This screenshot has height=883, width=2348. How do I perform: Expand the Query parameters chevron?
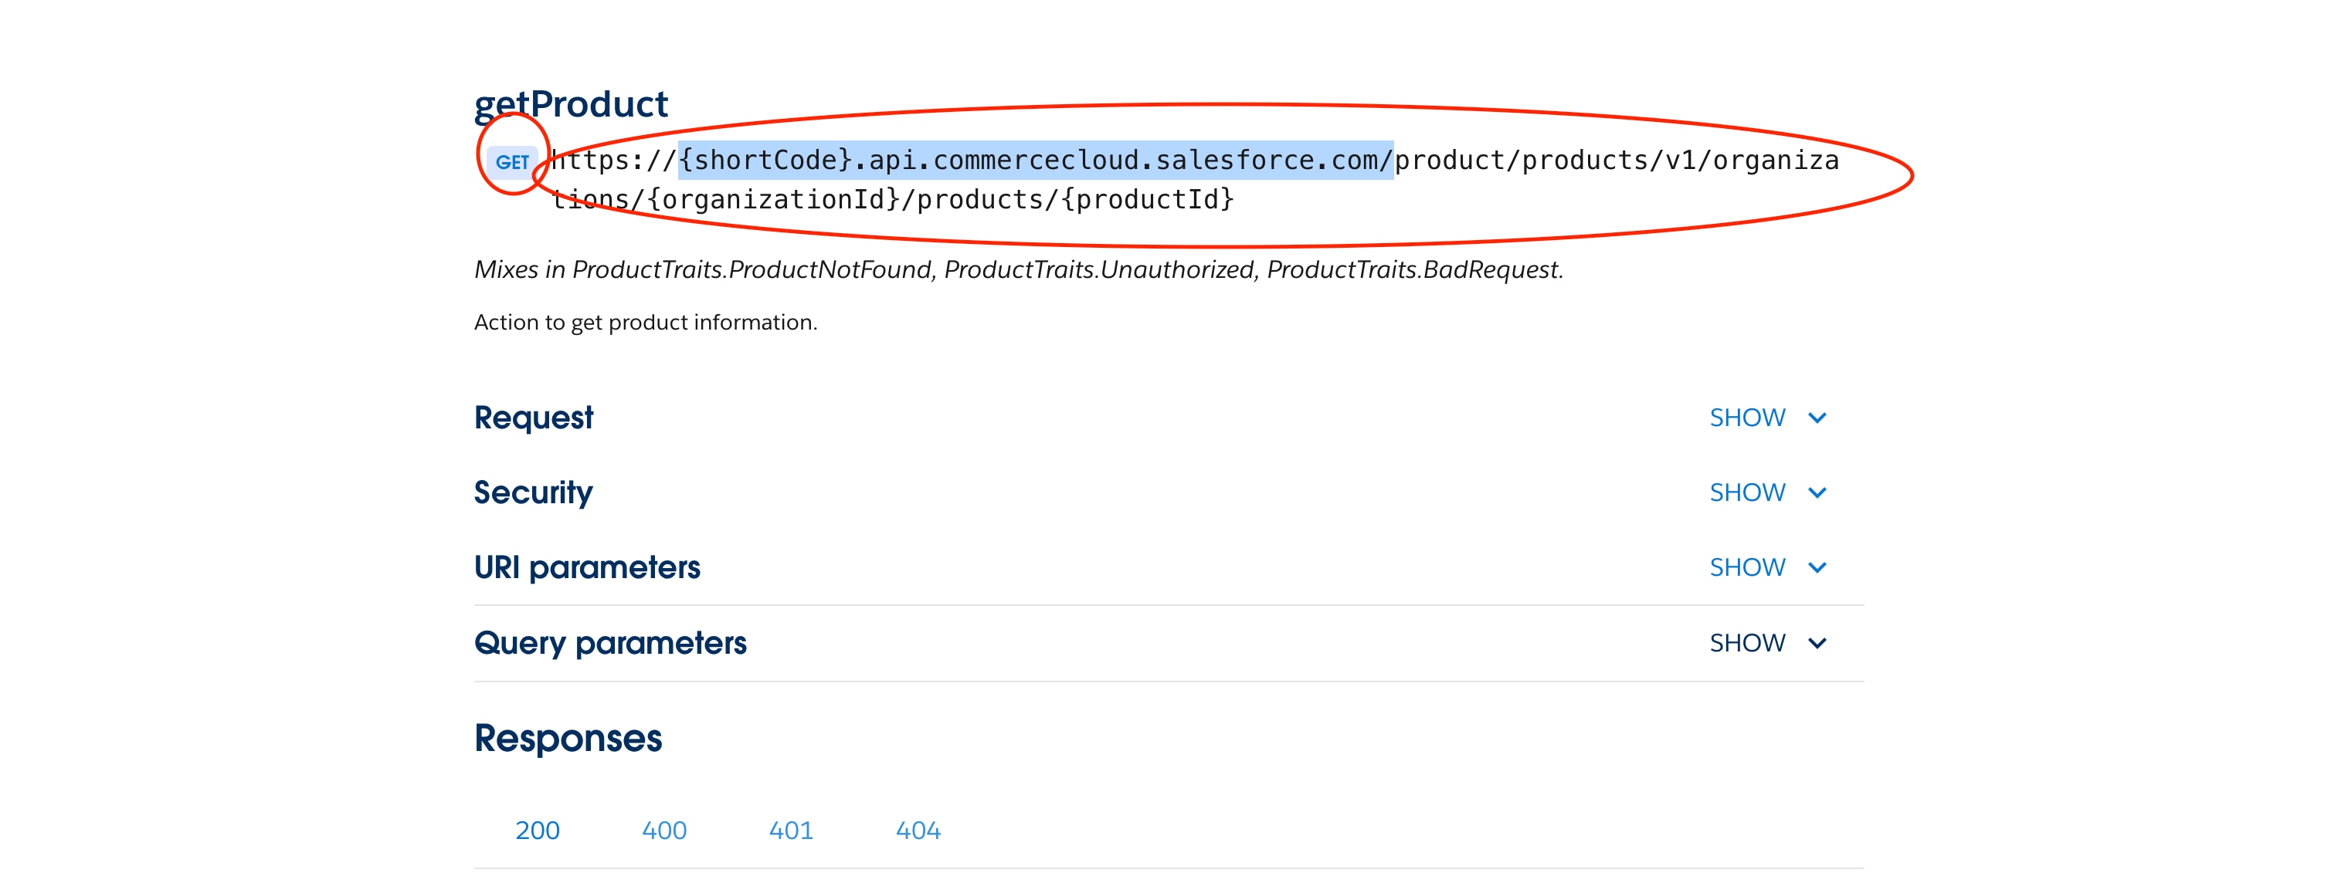click(x=1817, y=644)
